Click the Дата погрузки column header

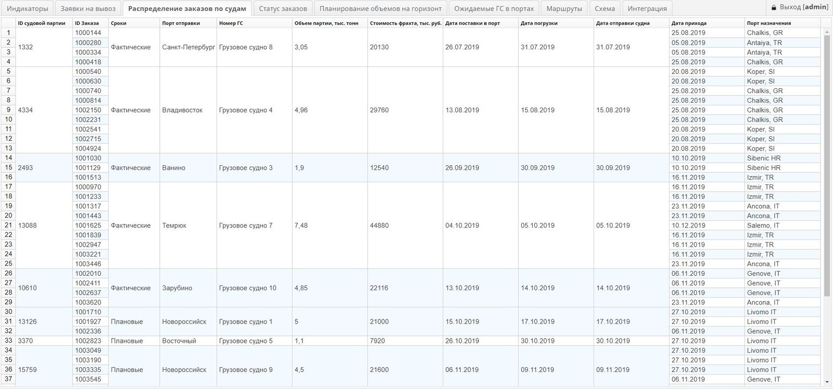pyautogui.click(x=556, y=23)
